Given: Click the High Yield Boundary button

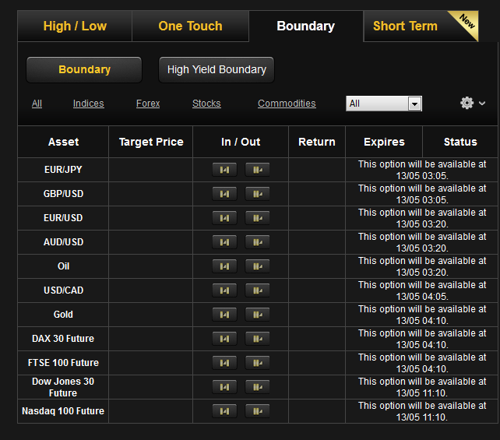Looking at the screenshot, I should [x=217, y=69].
